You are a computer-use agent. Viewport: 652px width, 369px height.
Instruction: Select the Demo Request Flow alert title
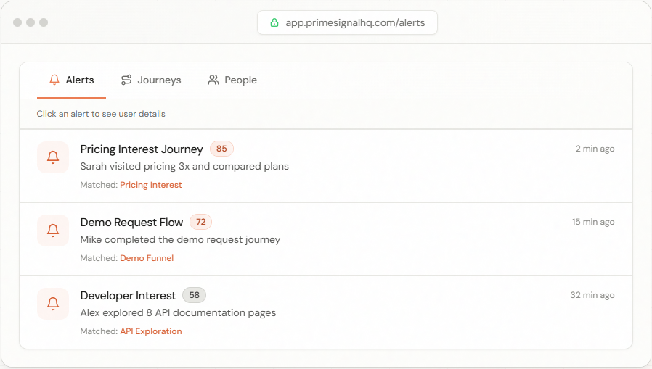[x=131, y=223]
